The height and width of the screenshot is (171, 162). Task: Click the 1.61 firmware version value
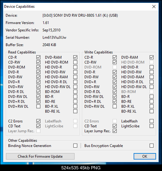[46, 23]
